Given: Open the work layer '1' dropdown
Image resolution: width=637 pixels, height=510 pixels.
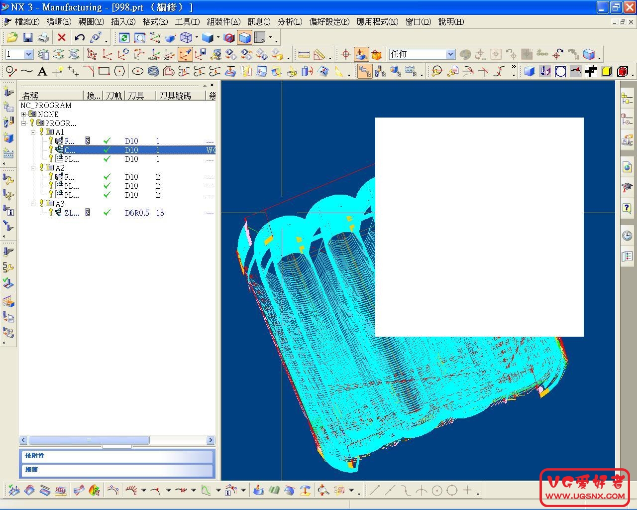Looking at the screenshot, I should pos(28,54).
